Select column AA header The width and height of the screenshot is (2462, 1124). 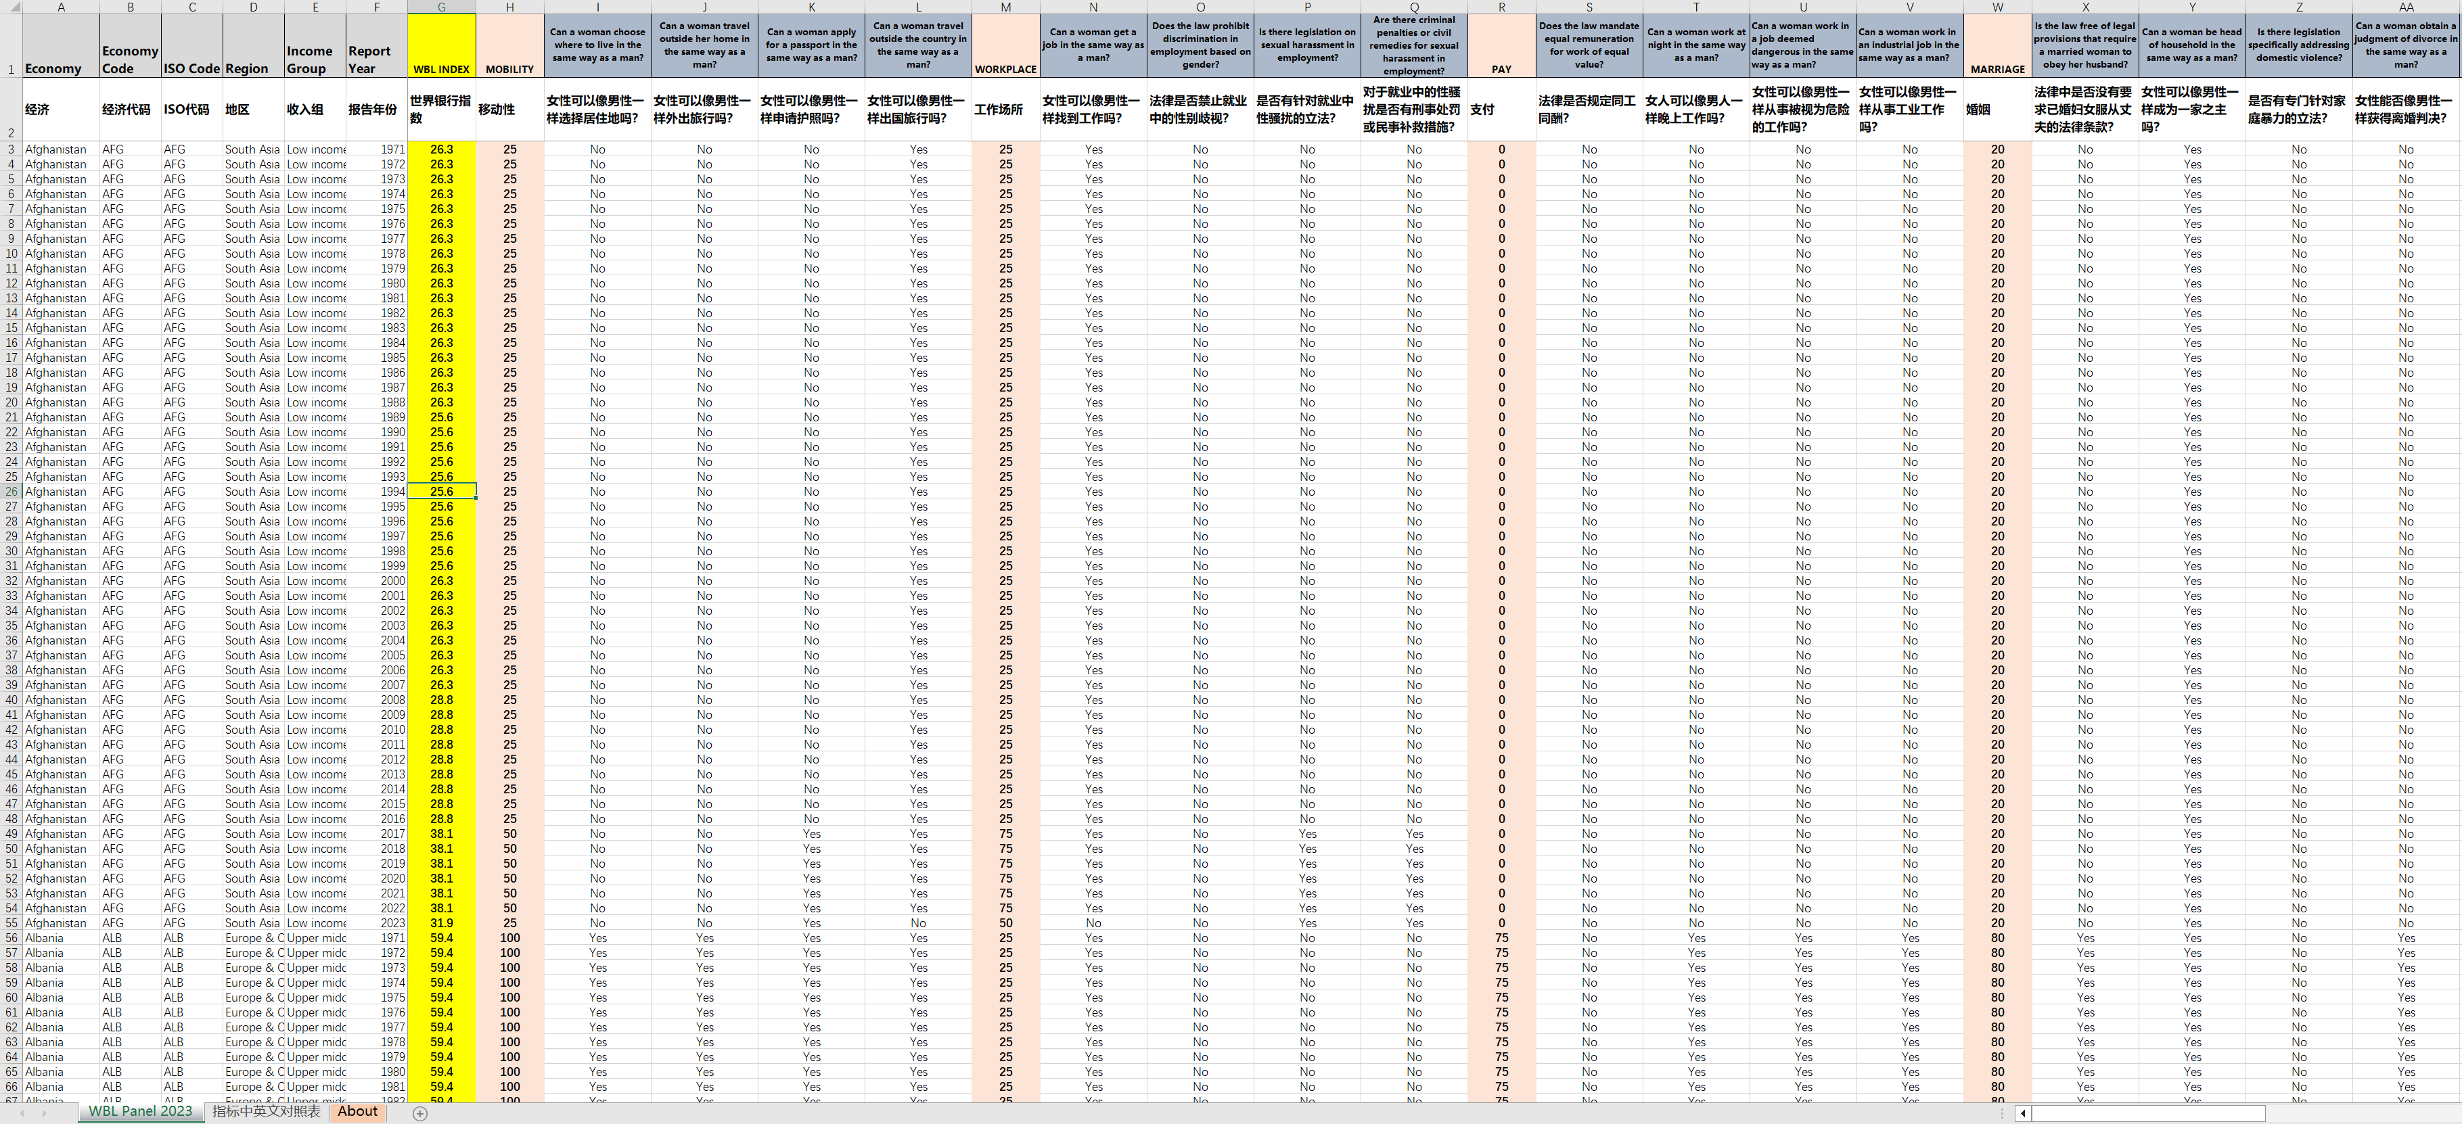point(2406,7)
